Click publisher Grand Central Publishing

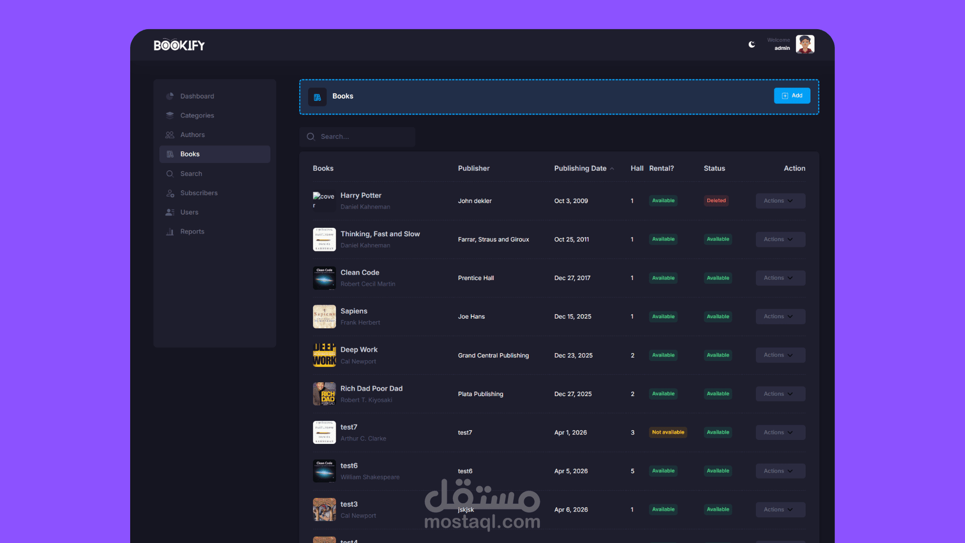point(494,355)
